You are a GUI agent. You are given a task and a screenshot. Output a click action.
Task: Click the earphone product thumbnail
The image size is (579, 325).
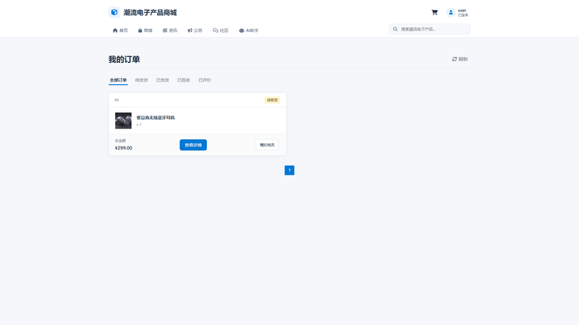pyautogui.click(x=123, y=121)
